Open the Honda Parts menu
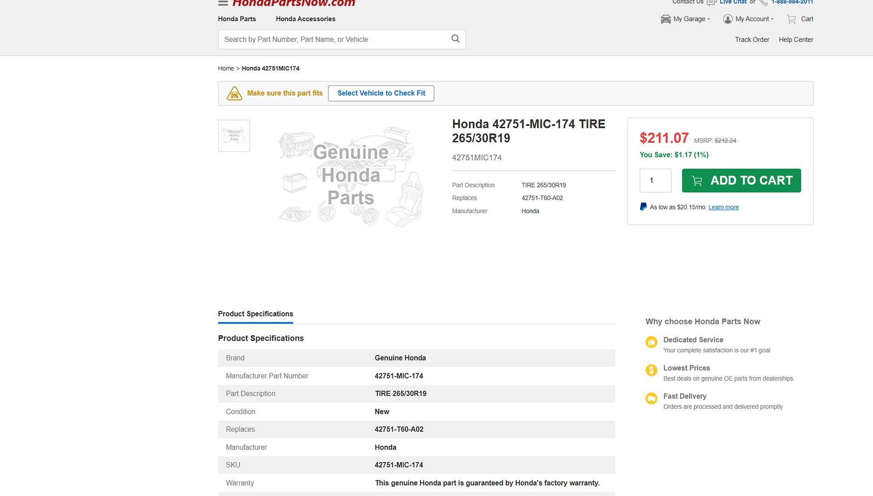This screenshot has width=873, height=496. pyautogui.click(x=237, y=19)
